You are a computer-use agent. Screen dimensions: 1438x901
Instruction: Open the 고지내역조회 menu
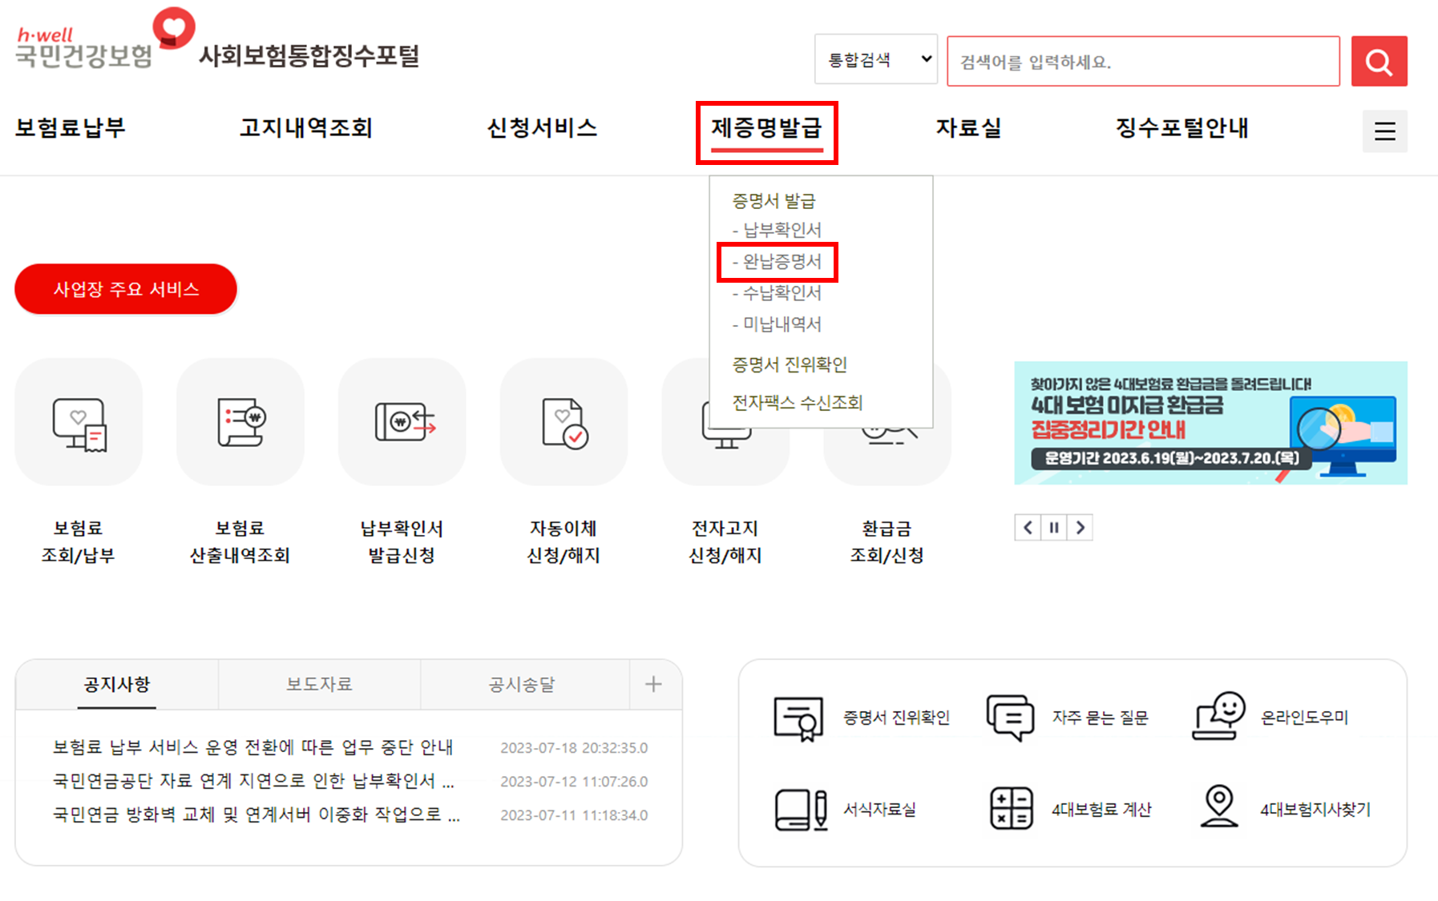point(306,128)
